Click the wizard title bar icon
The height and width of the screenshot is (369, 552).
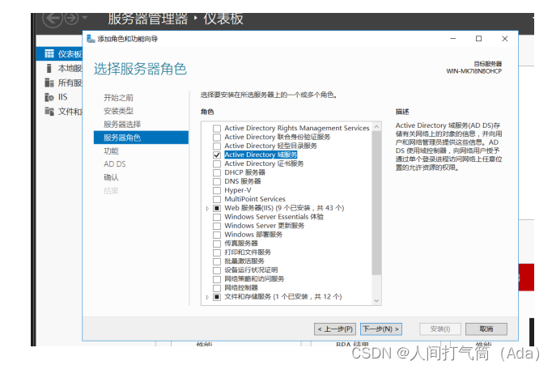point(91,38)
